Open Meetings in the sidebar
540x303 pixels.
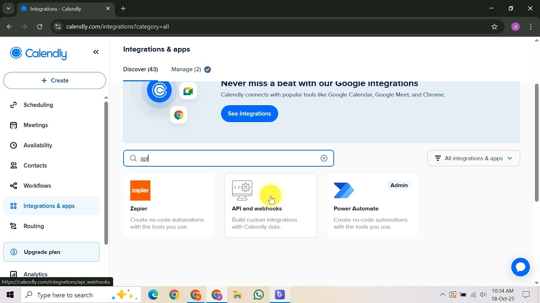[x=35, y=125]
